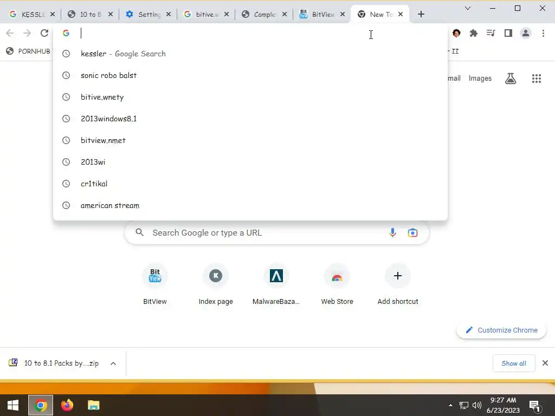Open the Index page shortcut

(x=216, y=285)
